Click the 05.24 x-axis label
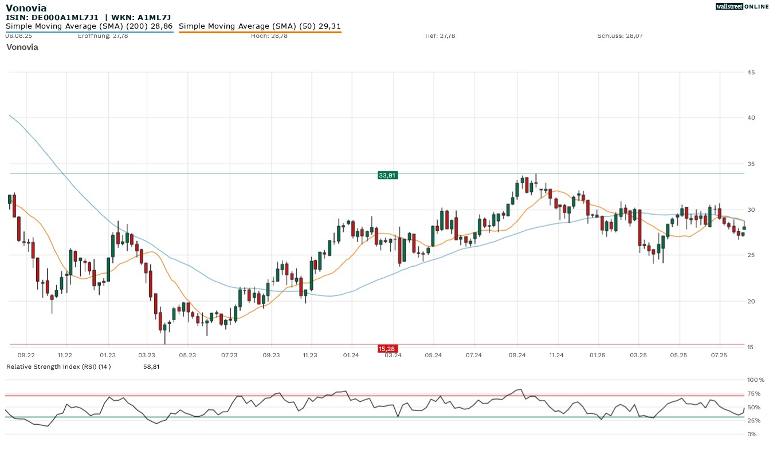Screen dimensions: 773x450 (433, 356)
